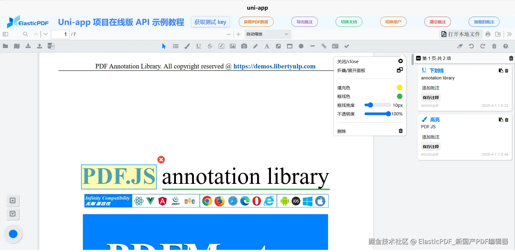The image size is (515, 252).
Task: Redo the annotation action
Action: [x=483, y=46]
